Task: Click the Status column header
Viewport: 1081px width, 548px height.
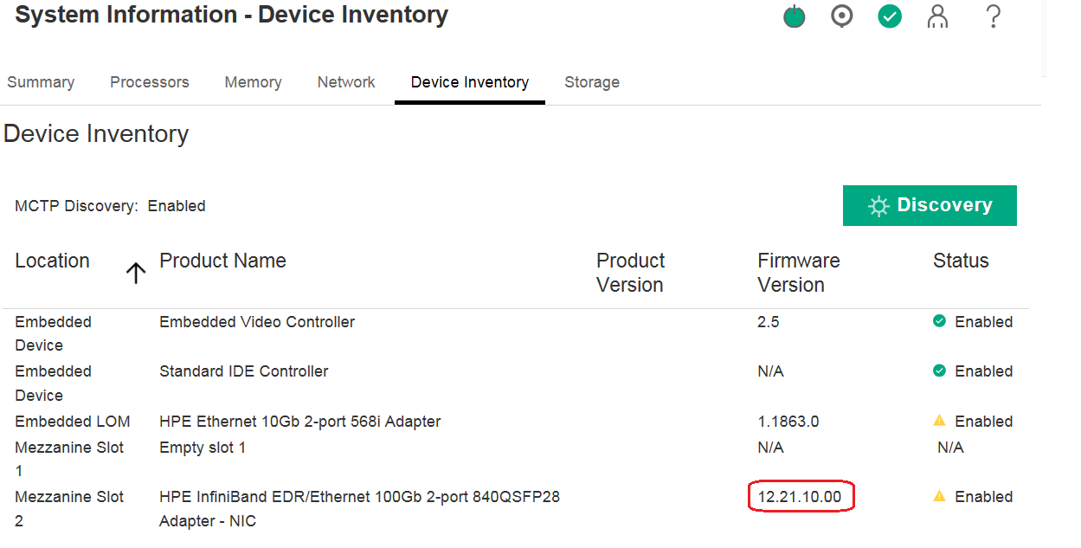Action: point(960,261)
